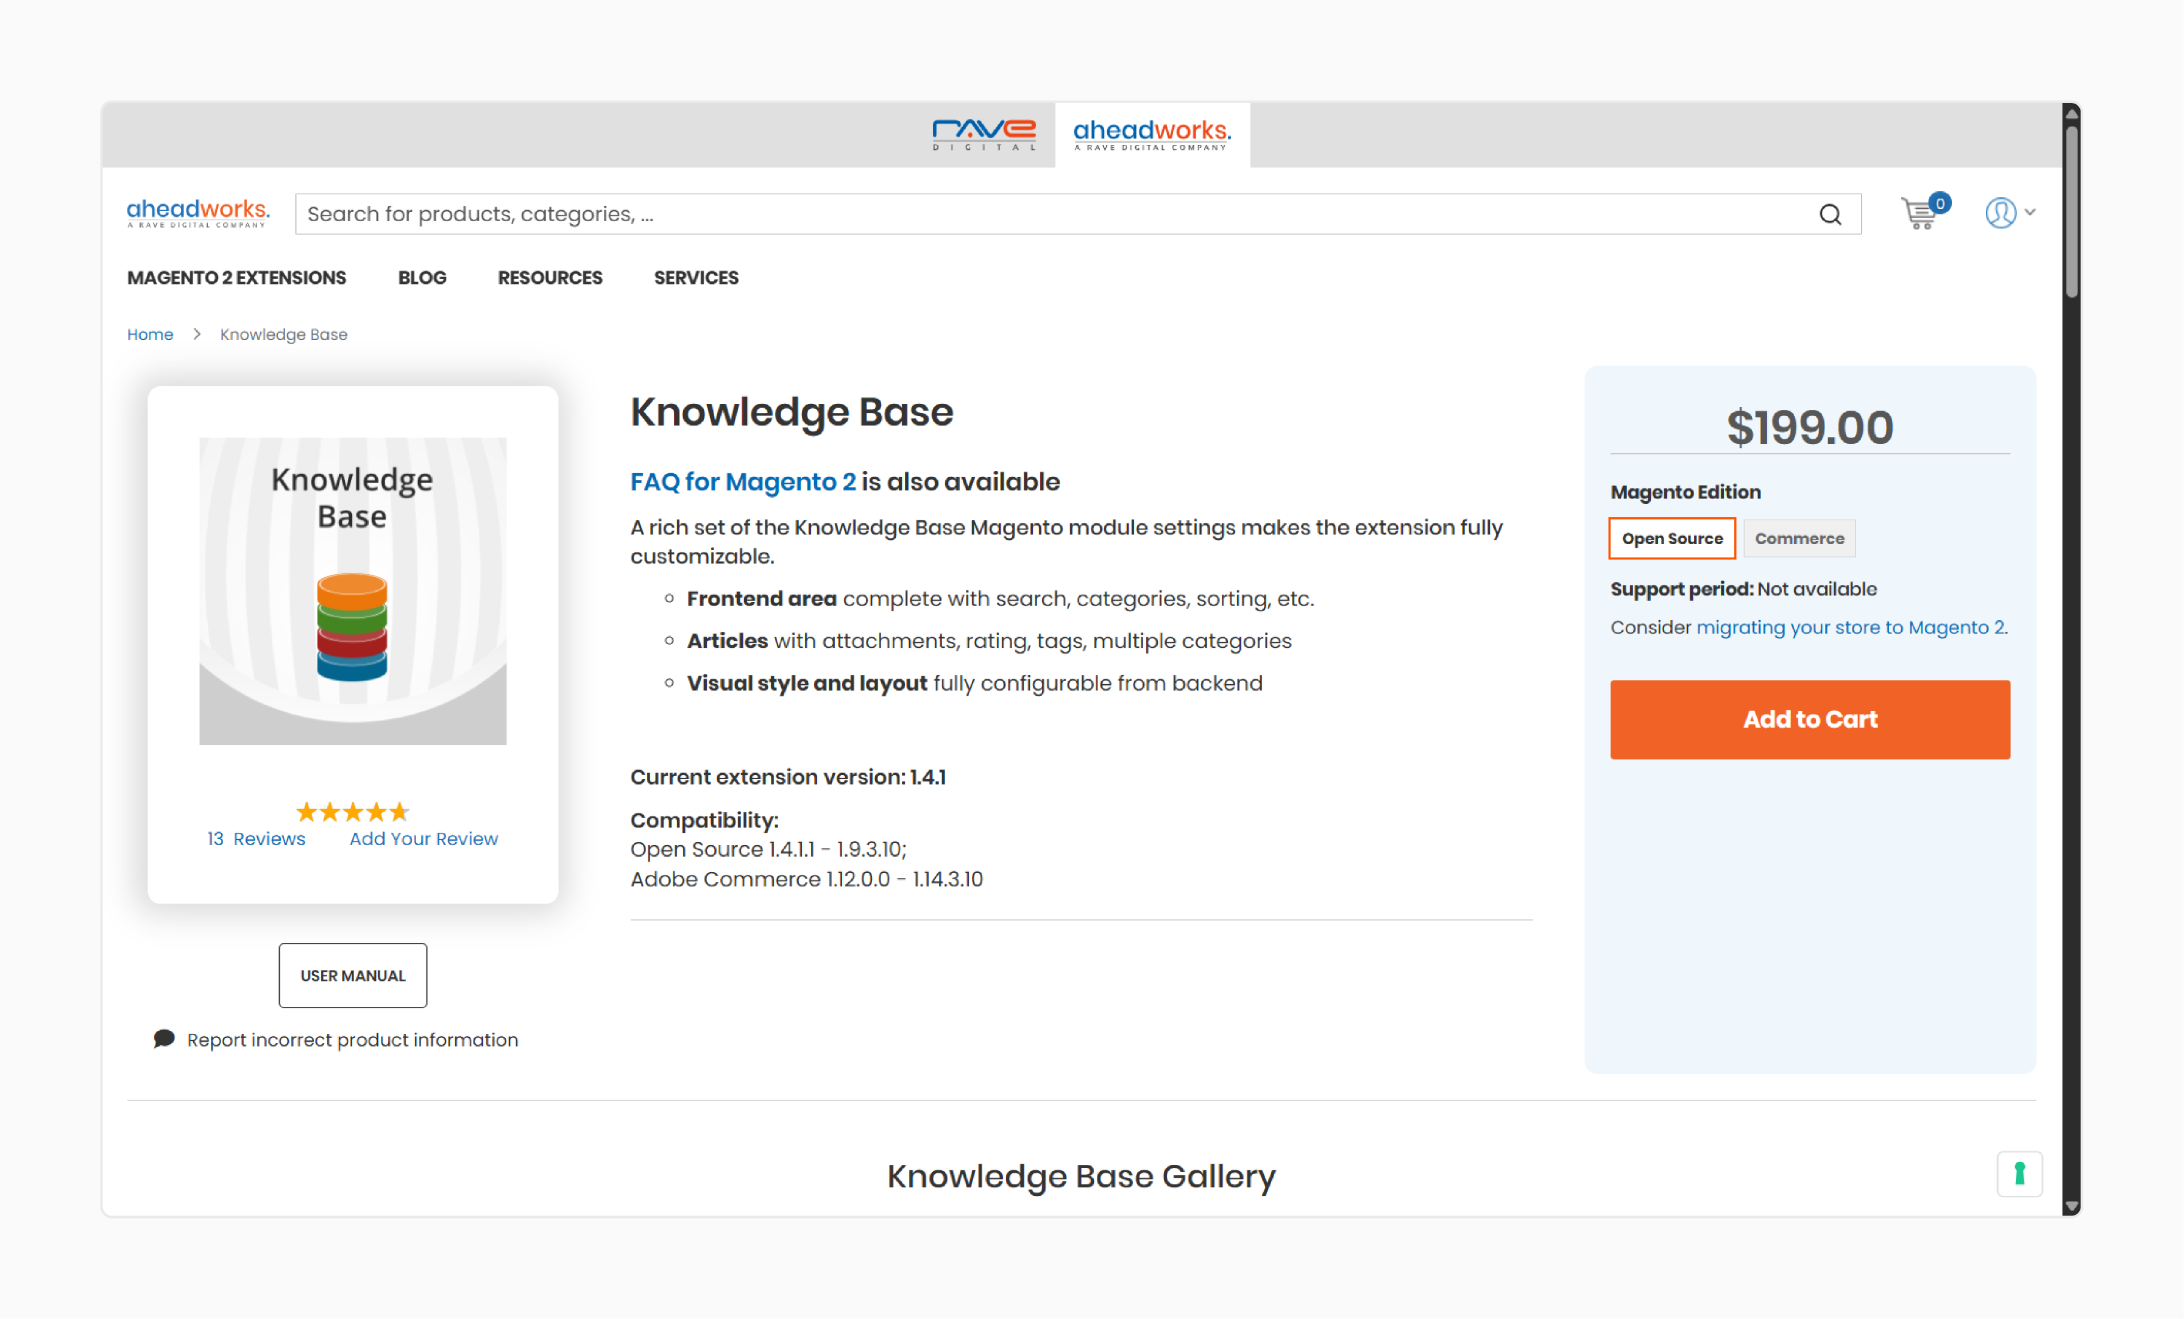Click Current extension version: 1.4.1 text

click(788, 777)
